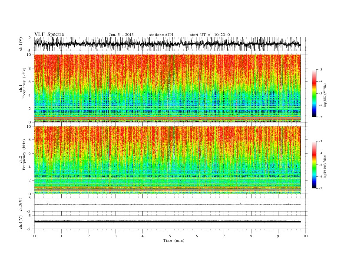Image resolution: width=344 pixels, height=265 pixels.
Task: Click the ch.3 flat waveform trace
Action: tap(167, 204)
